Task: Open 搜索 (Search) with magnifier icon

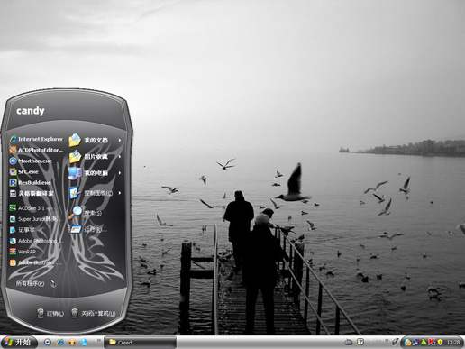Action: (x=85, y=213)
